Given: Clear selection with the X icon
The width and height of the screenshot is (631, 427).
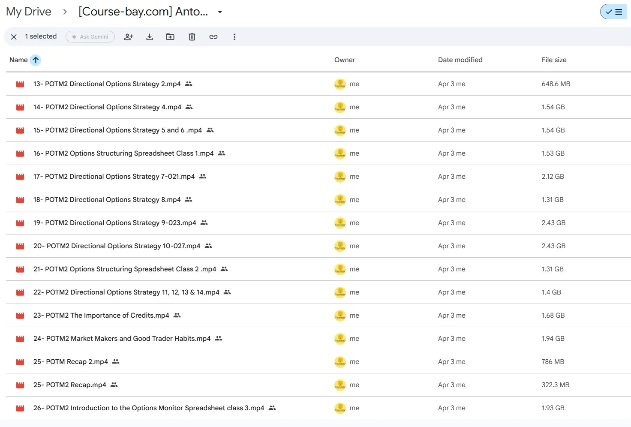Looking at the screenshot, I should (x=14, y=37).
